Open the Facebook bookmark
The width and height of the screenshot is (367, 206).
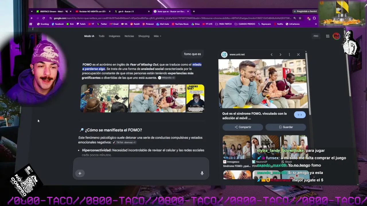[x=58, y=24]
